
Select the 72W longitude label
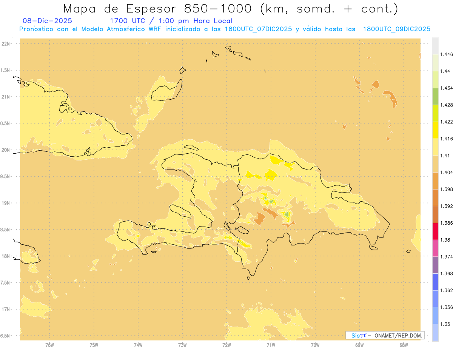(x=226, y=345)
